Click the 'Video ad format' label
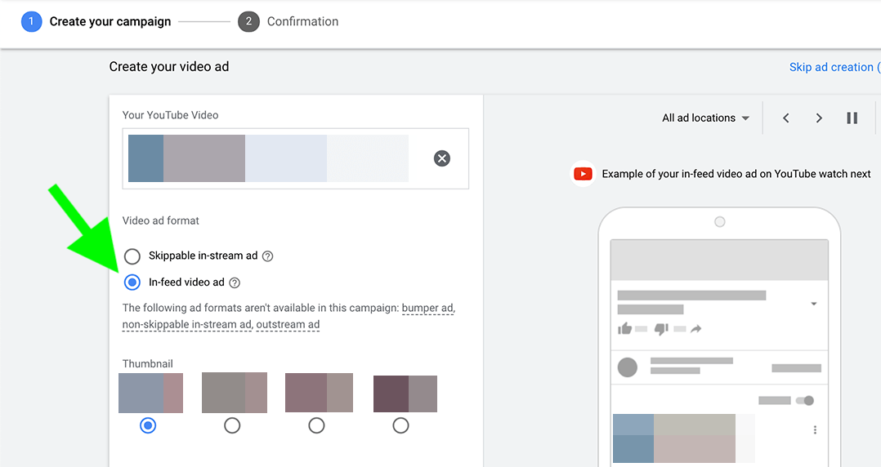881x467 pixels. pyautogui.click(x=161, y=220)
